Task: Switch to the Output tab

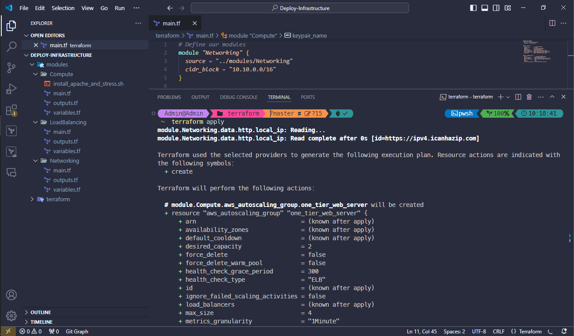Action: point(200,97)
